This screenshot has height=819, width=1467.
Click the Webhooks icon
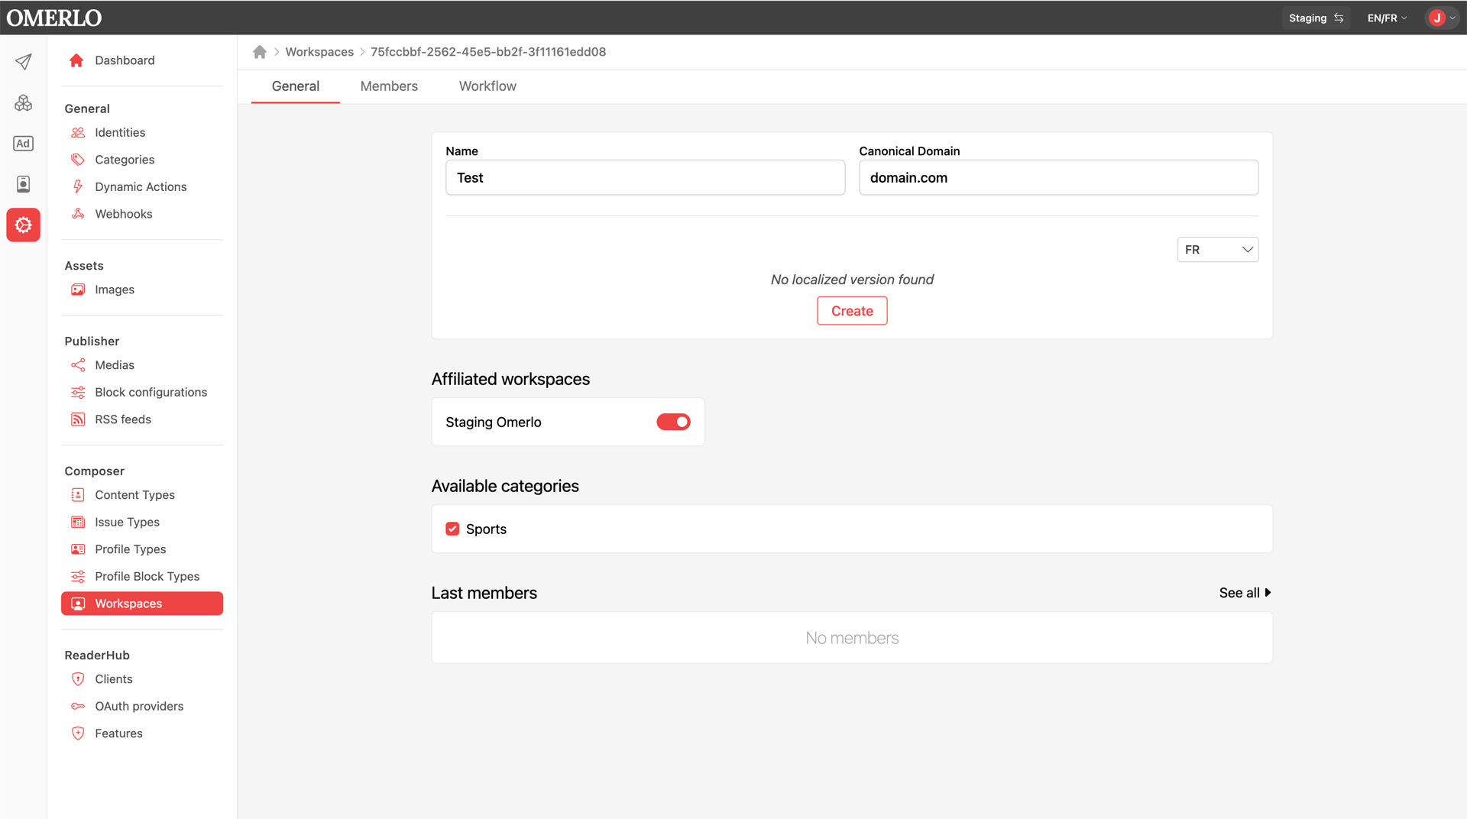click(78, 214)
